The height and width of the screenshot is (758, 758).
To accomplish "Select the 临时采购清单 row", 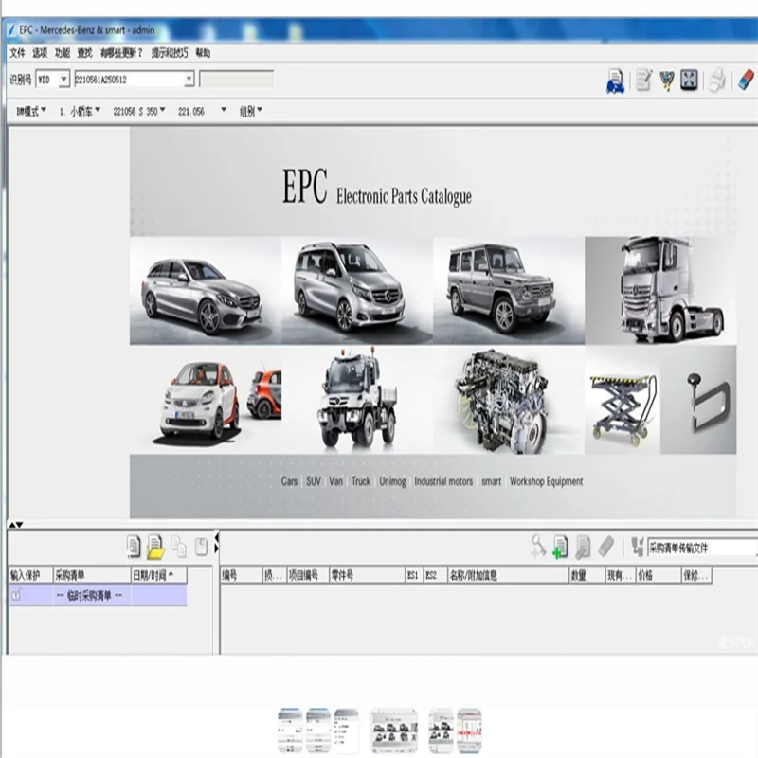I will coord(98,595).
